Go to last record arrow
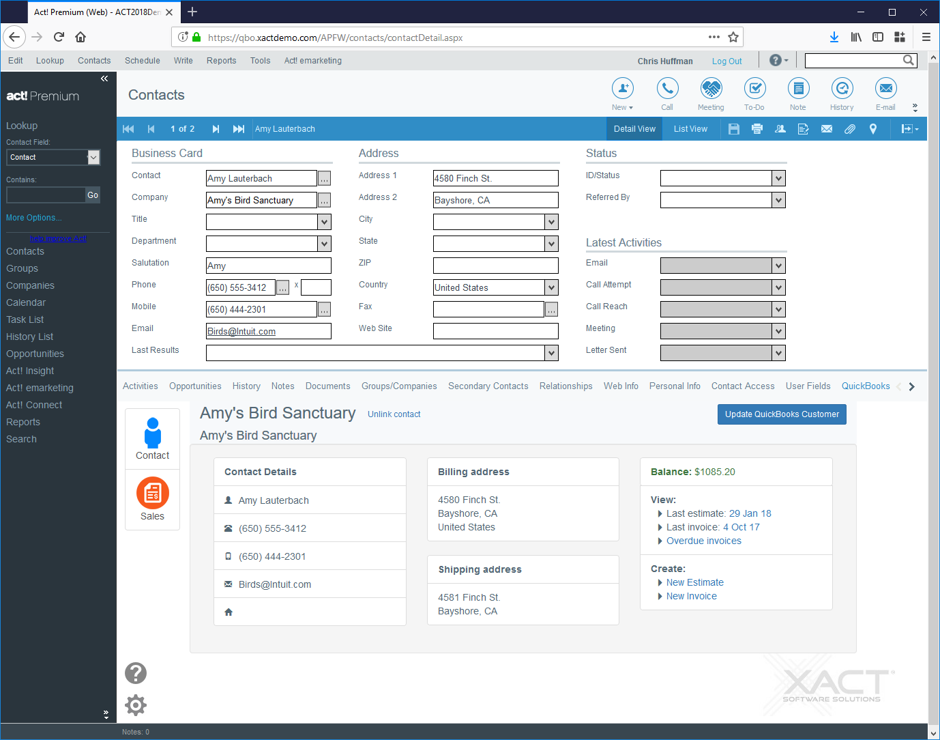 [239, 129]
